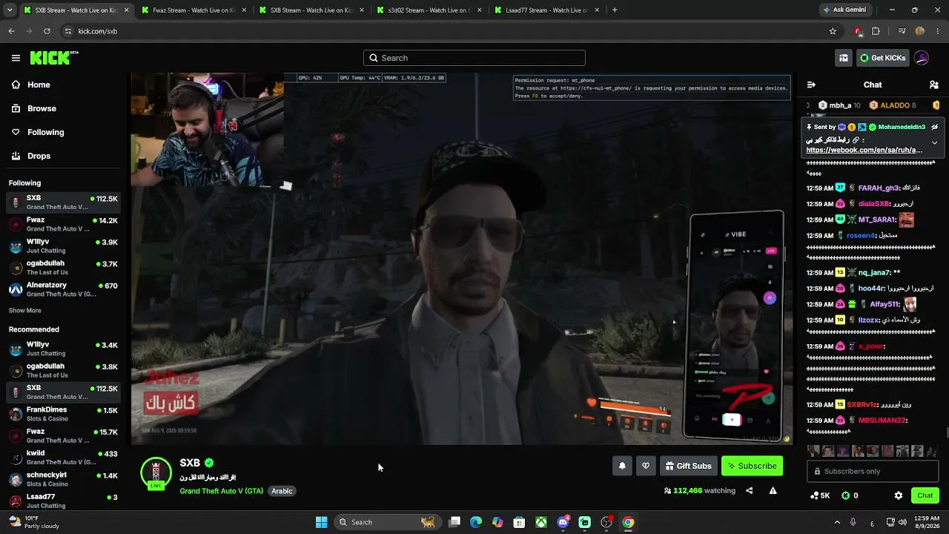Open Alneratzory in the Following list
The image size is (949, 534).
coord(63,289)
